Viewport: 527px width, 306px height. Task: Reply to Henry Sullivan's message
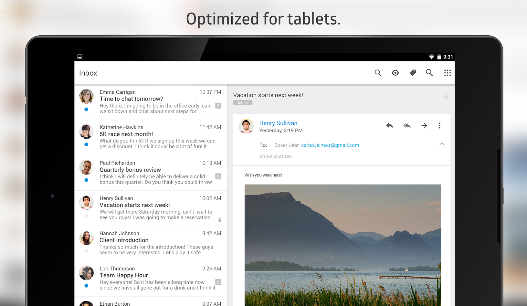pos(390,125)
